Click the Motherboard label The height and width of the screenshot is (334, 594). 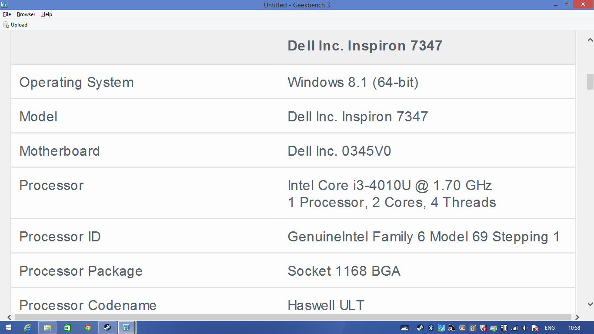tap(60, 151)
